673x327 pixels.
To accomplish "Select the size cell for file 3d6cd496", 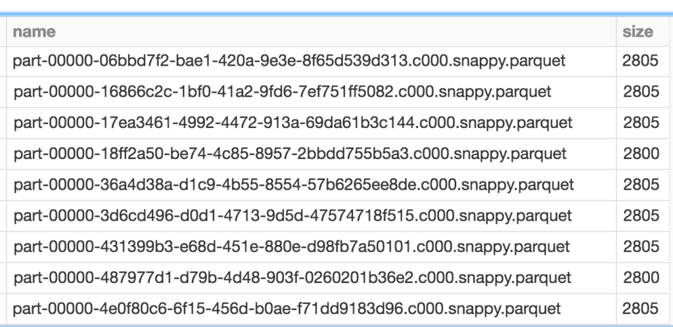I will (641, 215).
